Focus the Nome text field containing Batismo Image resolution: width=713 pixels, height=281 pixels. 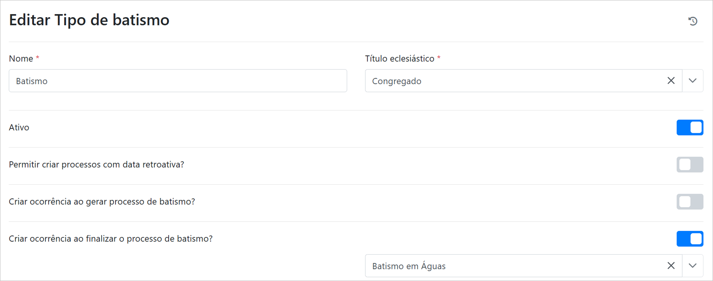coord(178,81)
